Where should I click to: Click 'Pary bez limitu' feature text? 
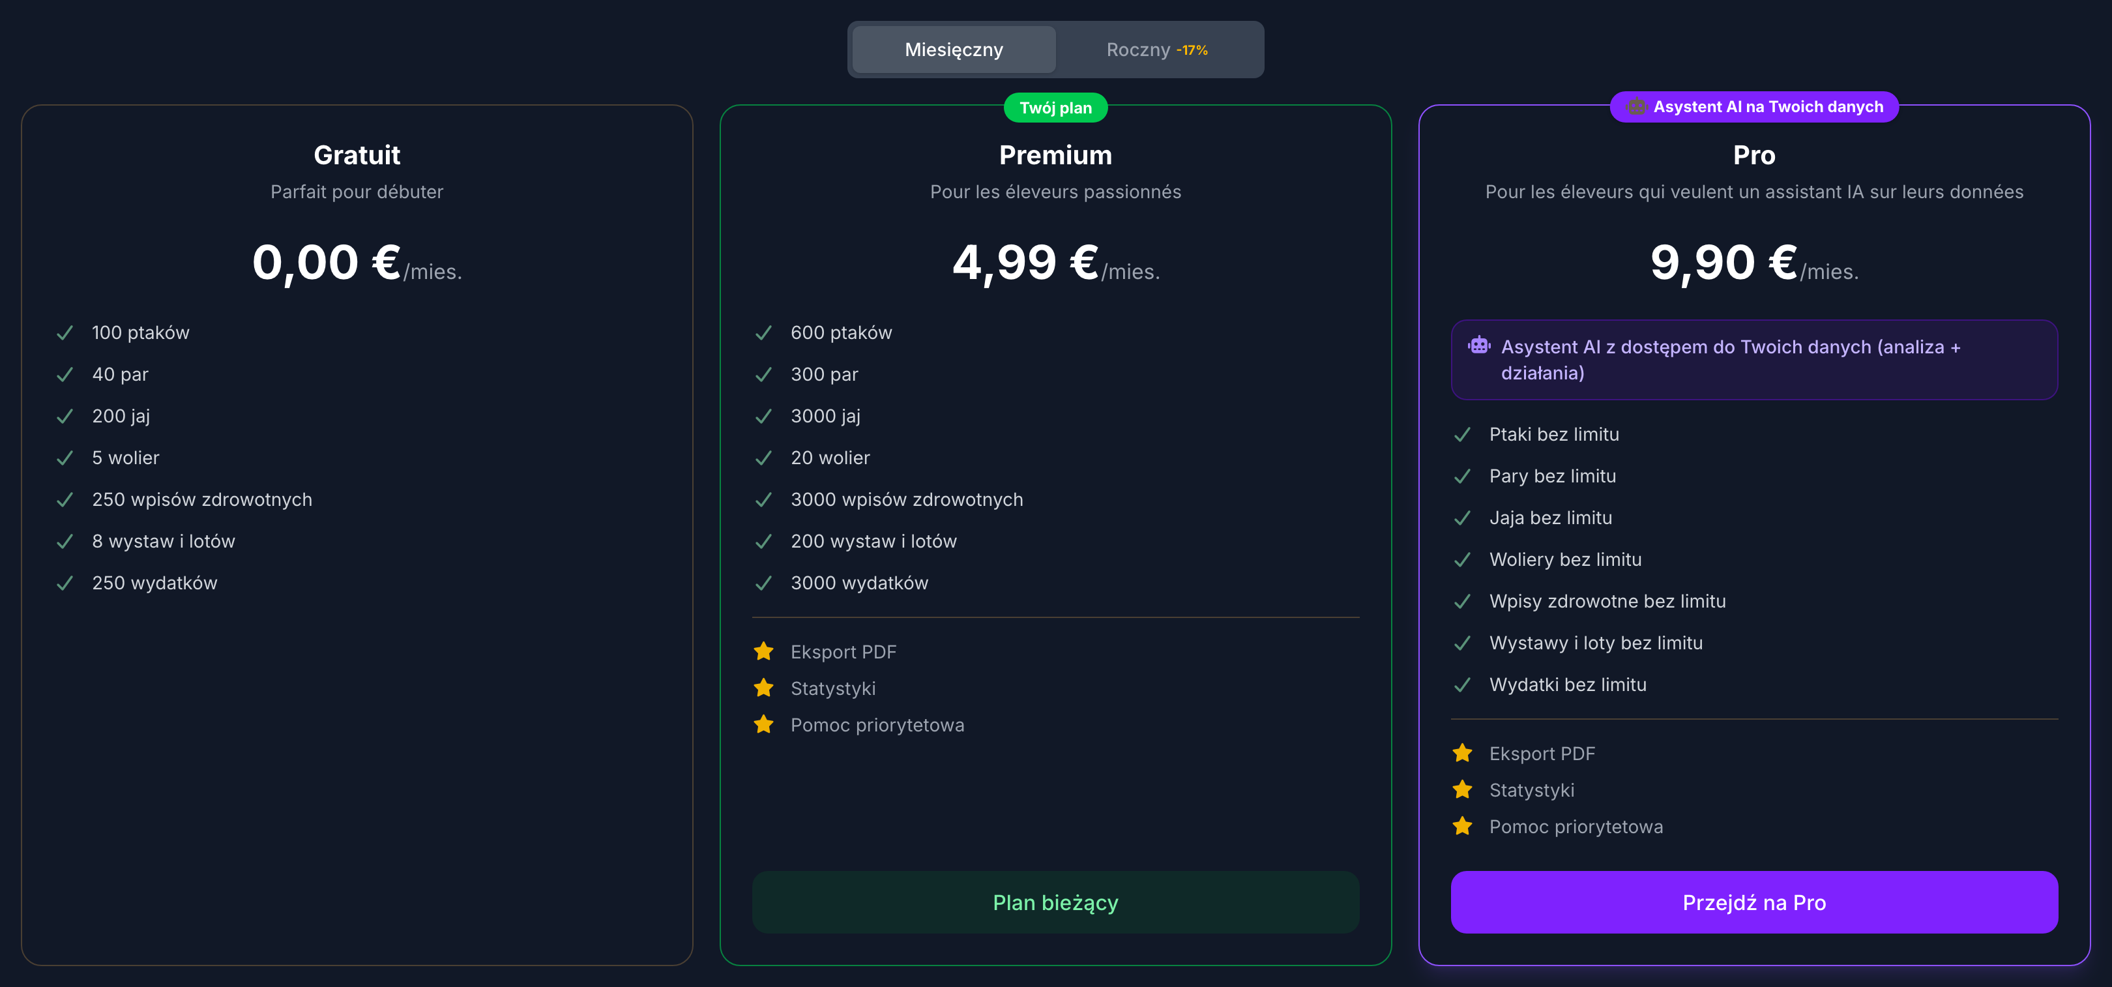coord(1552,477)
